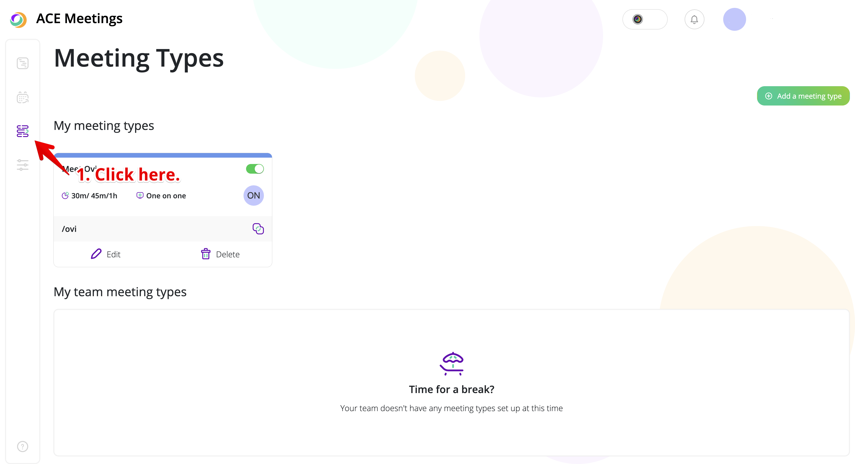Open the user avatar menu
Image resolution: width=855 pixels, height=464 pixels.
click(x=734, y=20)
